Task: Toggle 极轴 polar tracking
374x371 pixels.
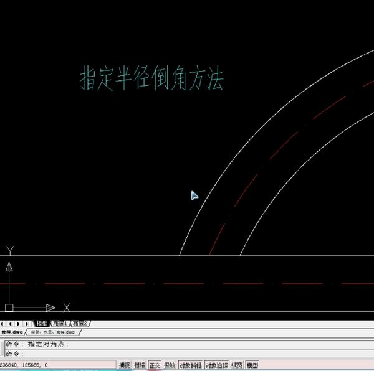Action: click(x=170, y=365)
